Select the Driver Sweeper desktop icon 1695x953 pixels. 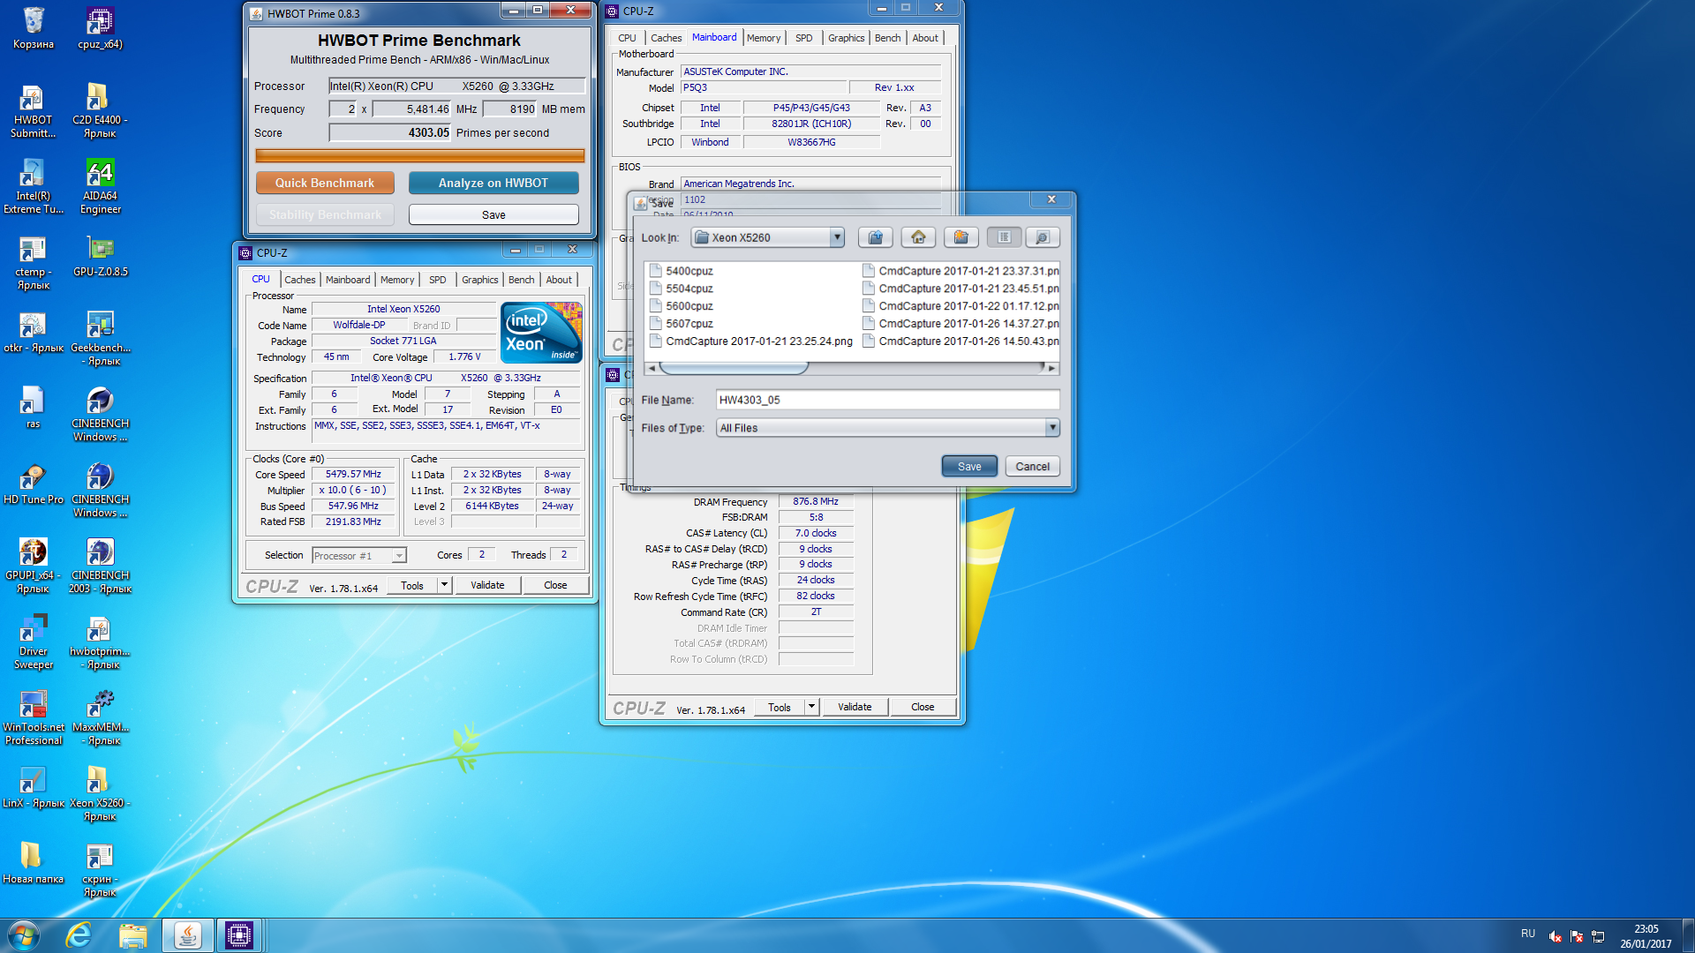pos(33,642)
